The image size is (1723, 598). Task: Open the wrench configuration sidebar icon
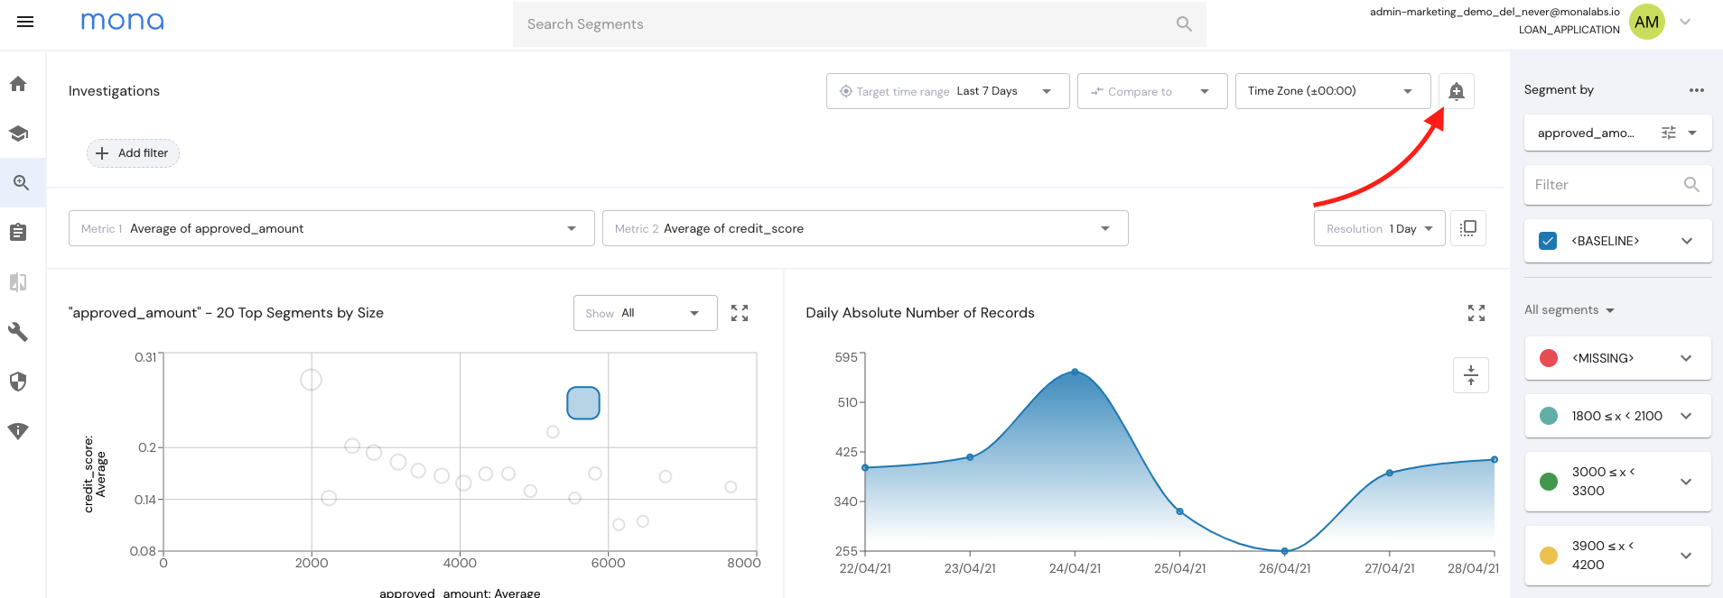(x=18, y=332)
